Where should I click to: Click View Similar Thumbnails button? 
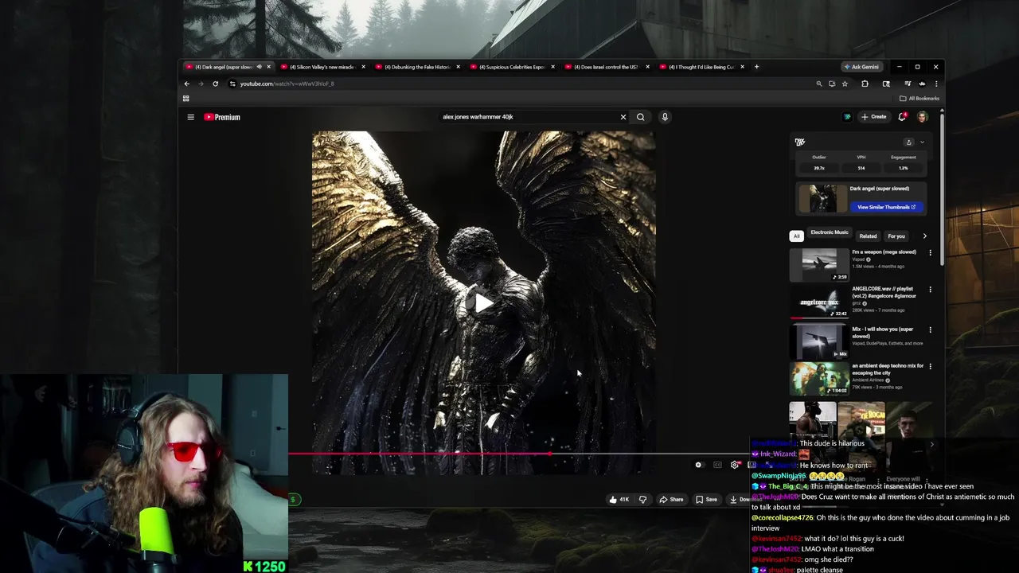(x=886, y=207)
